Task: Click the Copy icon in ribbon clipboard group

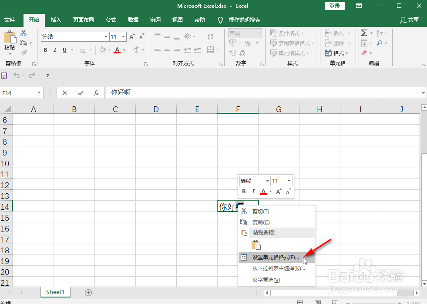Action: 24,43
